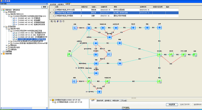Click the horizontal scrollbar of the tree panel
Viewport: 202px width, 110px height.
(x=24, y=108)
